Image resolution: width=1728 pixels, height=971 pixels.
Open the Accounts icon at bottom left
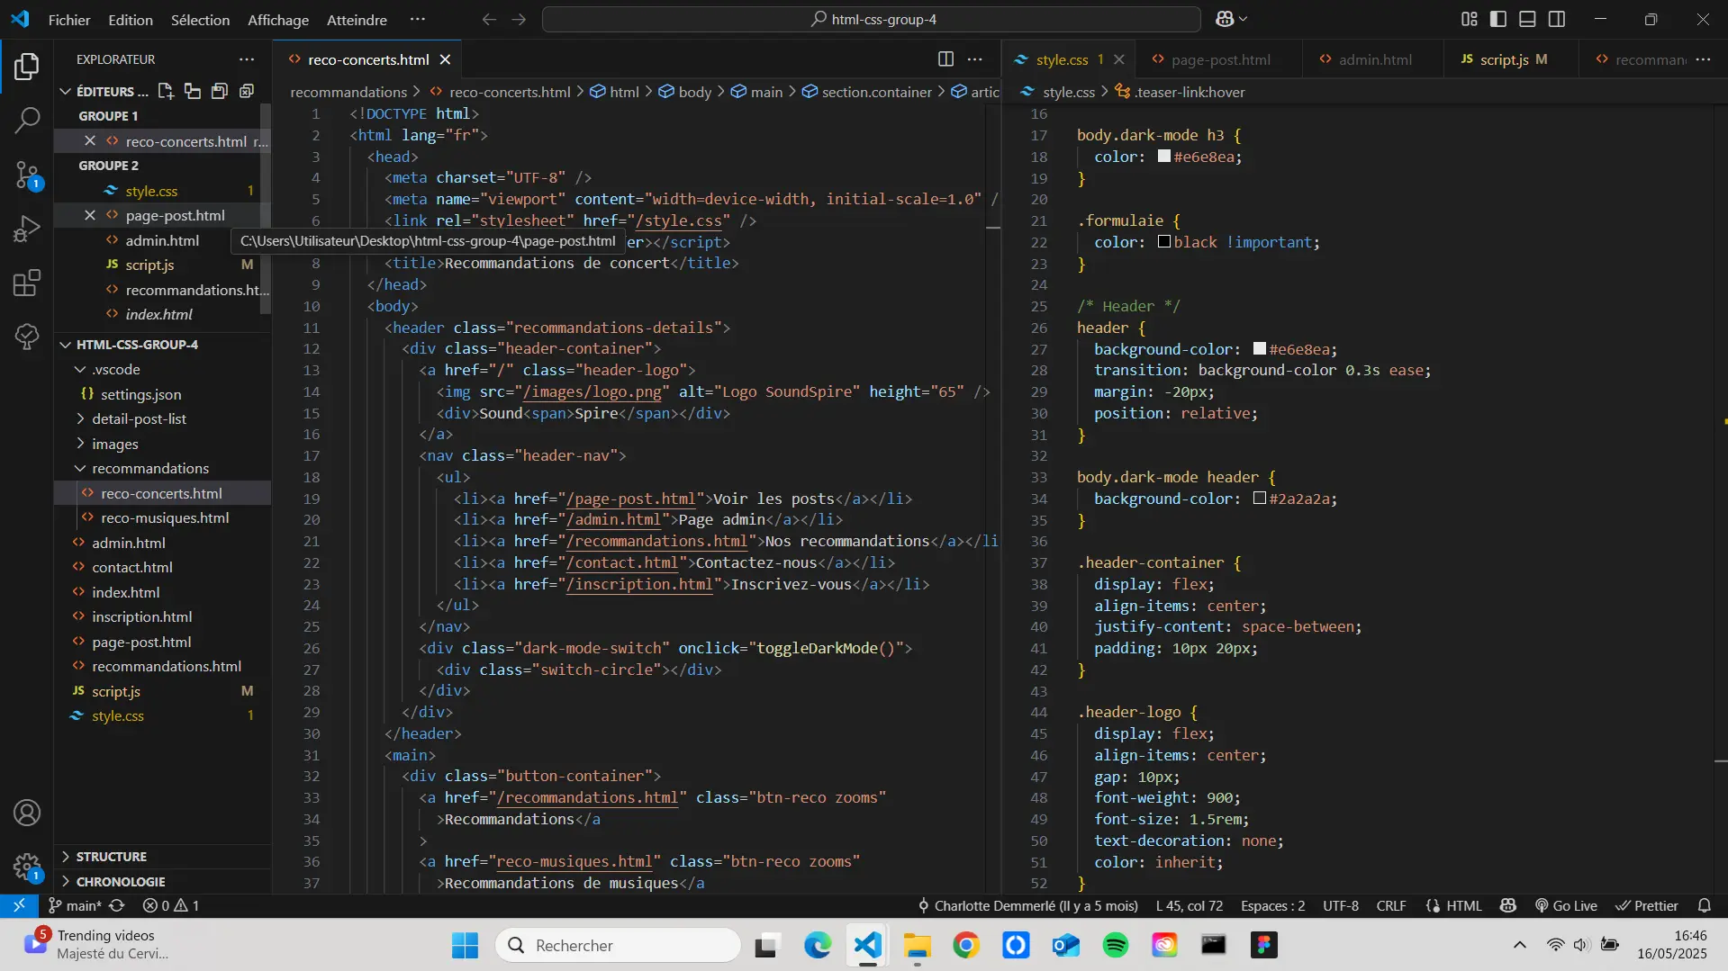(x=27, y=812)
